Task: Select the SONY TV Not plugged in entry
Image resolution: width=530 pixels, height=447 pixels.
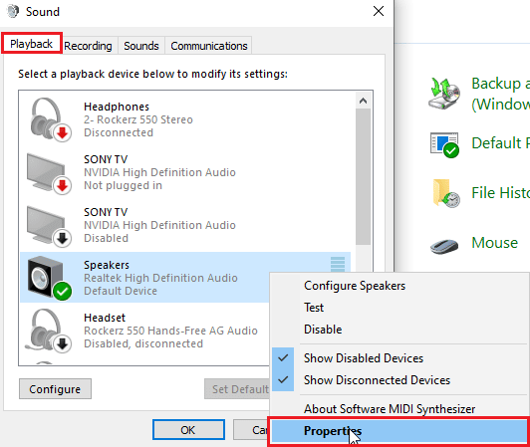Action: [x=185, y=173]
